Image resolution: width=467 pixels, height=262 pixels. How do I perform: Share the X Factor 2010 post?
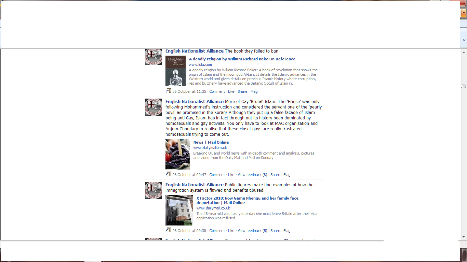[x=275, y=231]
